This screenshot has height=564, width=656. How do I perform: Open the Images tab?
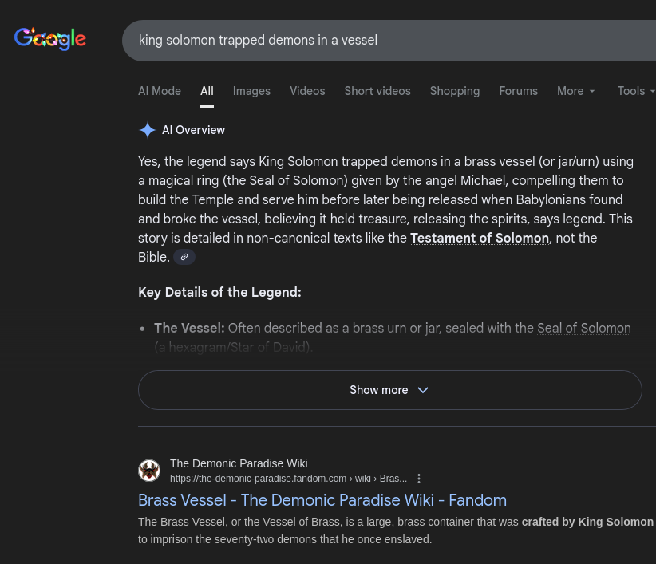[x=251, y=91]
